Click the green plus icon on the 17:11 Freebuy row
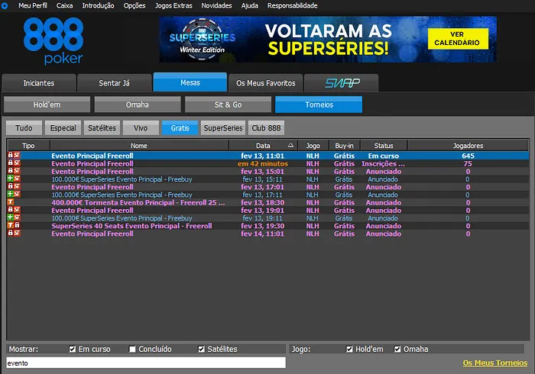The width and height of the screenshot is (535, 374). (11, 194)
